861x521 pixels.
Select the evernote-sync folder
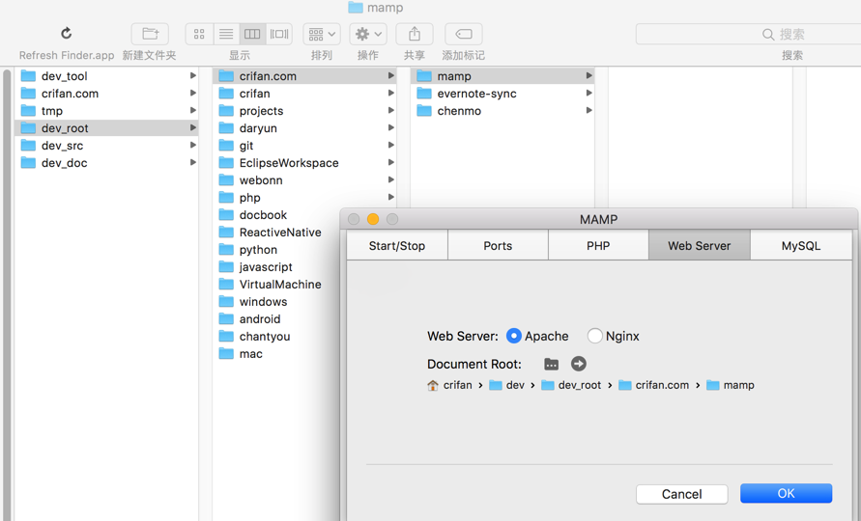(x=502, y=94)
